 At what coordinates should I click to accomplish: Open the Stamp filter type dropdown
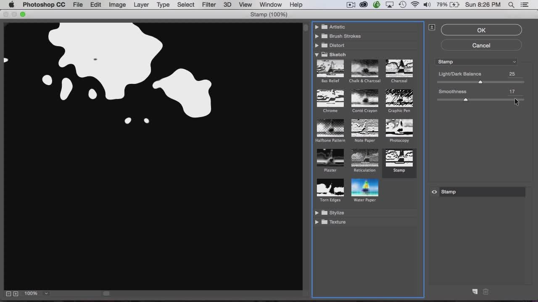tap(477, 62)
